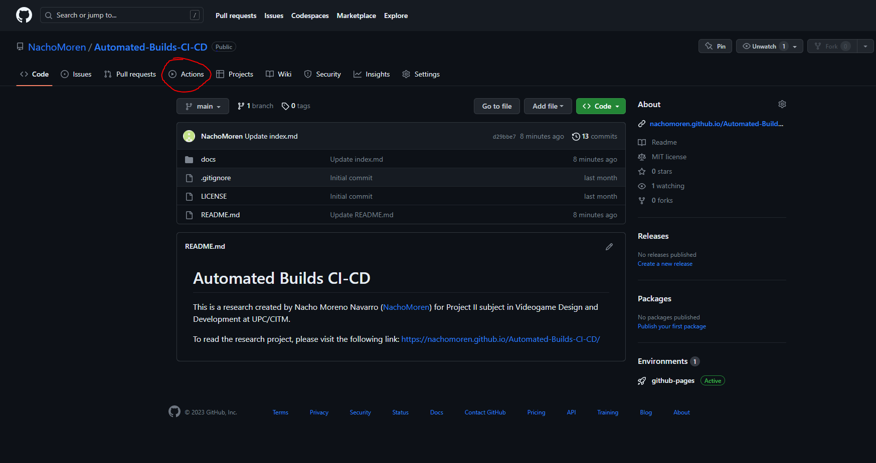Click Explore in top navigation
Screen dimensions: 876x463
[x=396, y=16]
